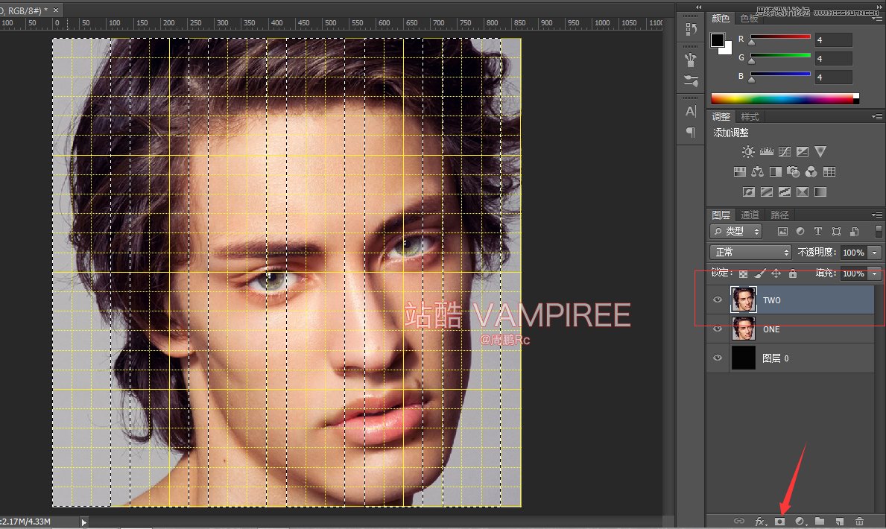Open the Brush panel icon

point(691,80)
